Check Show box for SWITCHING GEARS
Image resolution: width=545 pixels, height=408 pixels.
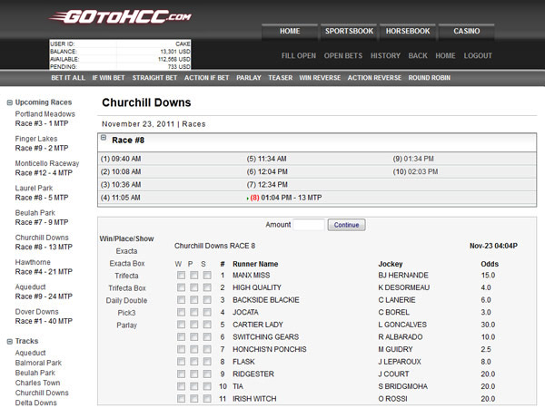(x=207, y=337)
